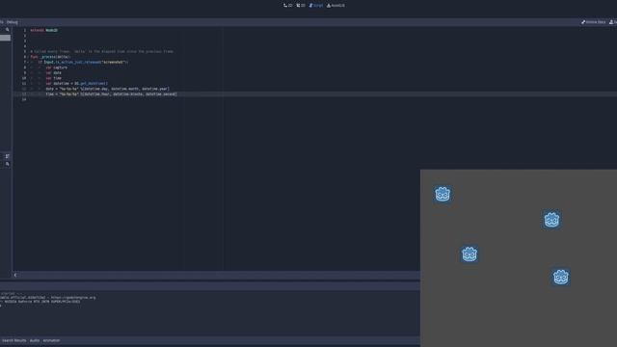Click the script filter search icon
This screenshot has height=347, width=617.
point(7,30)
